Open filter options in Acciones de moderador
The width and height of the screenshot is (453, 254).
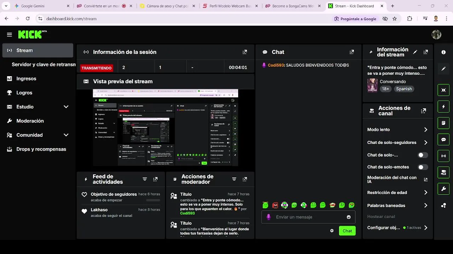234,179
